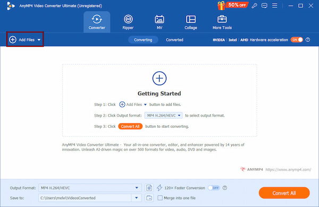319x207 pixels.
Task: Open the Ripper tab
Action: coord(128,22)
